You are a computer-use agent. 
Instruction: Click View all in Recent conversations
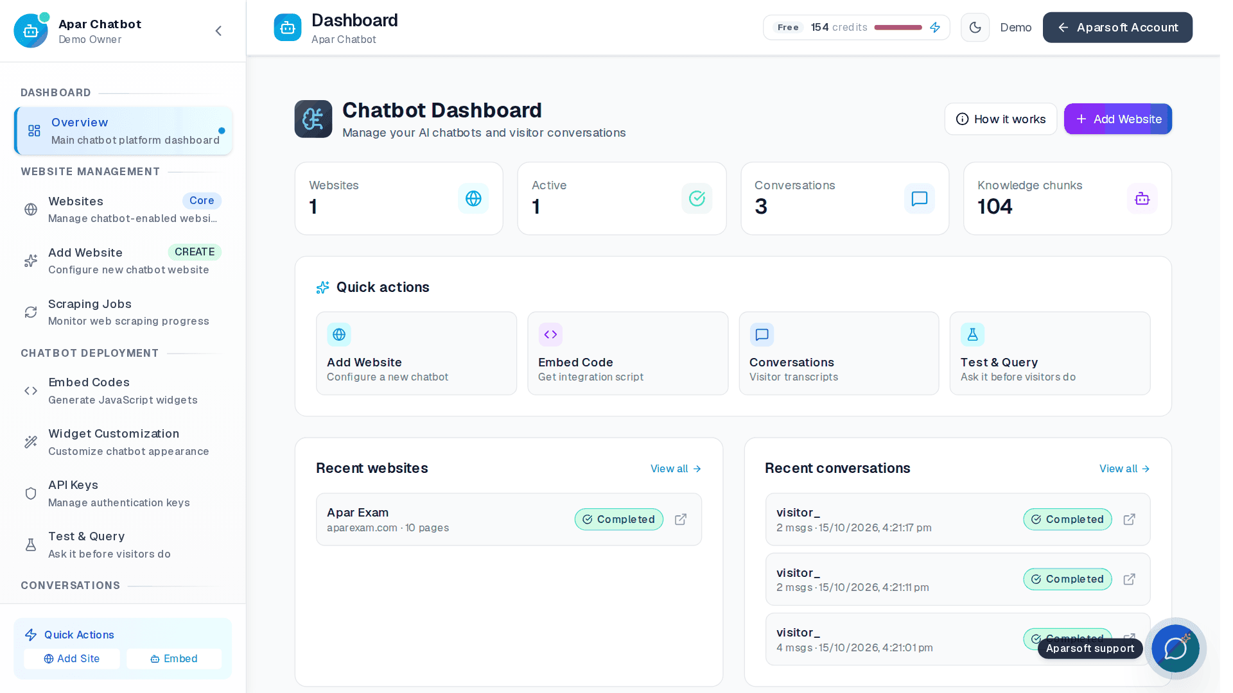click(x=1124, y=468)
